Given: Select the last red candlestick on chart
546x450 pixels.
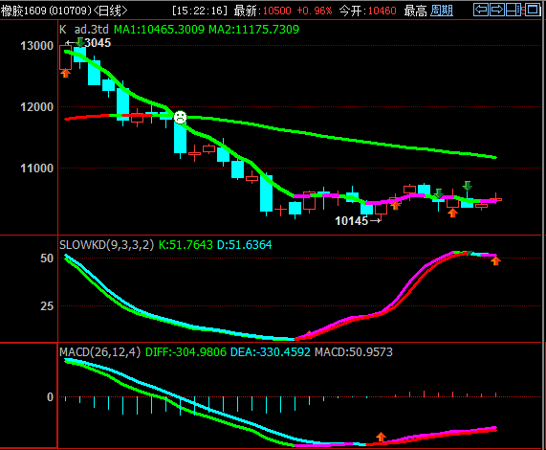Looking at the screenshot, I should (495, 199).
